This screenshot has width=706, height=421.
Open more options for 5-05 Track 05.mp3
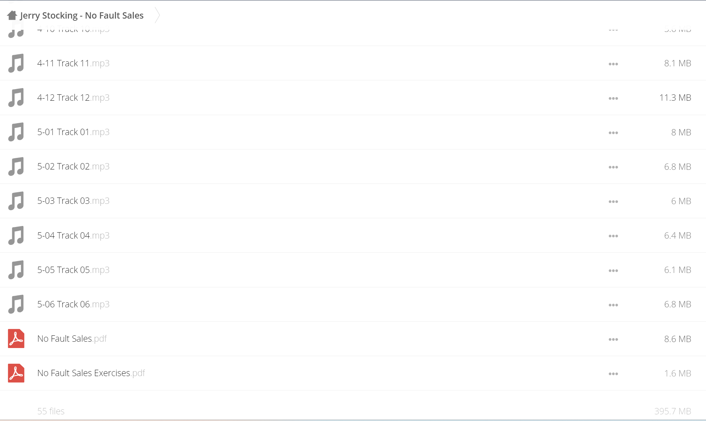point(613,270)
